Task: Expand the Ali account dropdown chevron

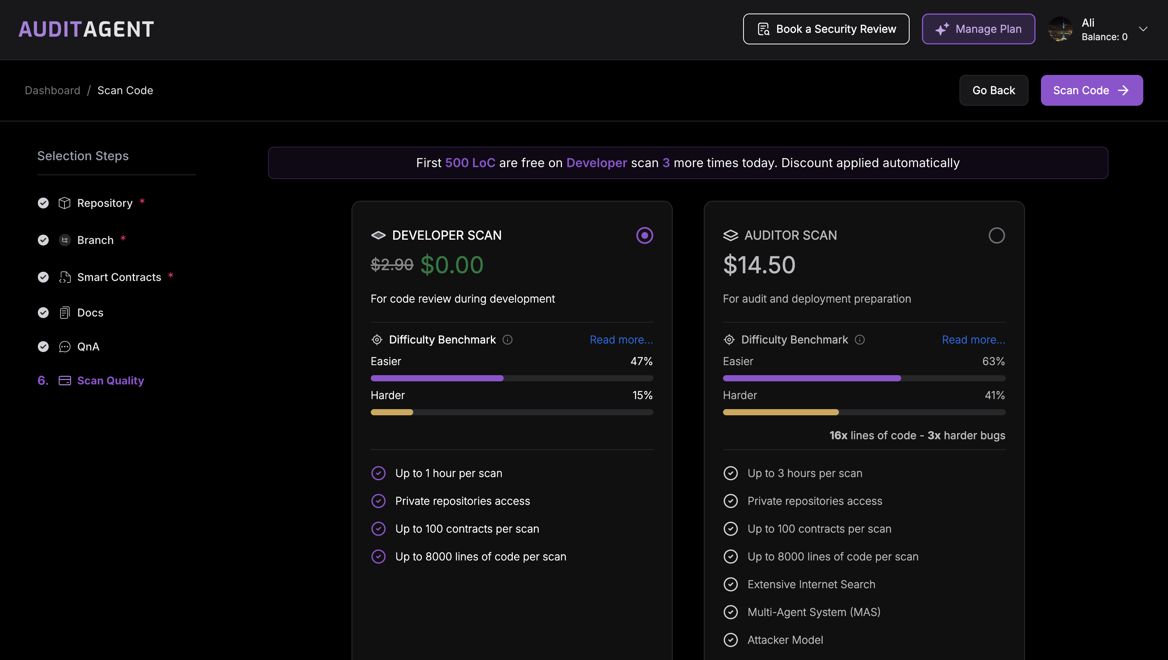Action: coord(1143,29)
